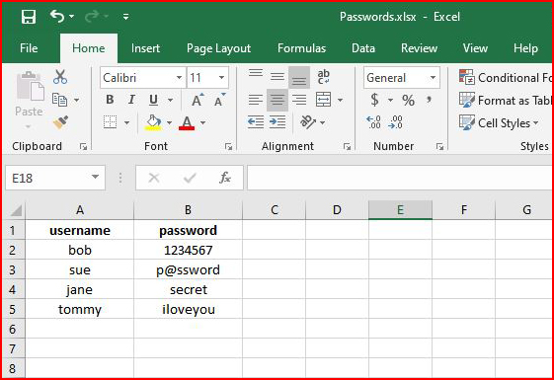Screen dimensions: 554x380
Task: Select the Format Painter brush icon
Action: pos(61,122)
